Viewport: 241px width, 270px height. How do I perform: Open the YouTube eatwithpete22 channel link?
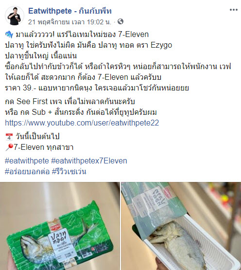click(82, 123)
